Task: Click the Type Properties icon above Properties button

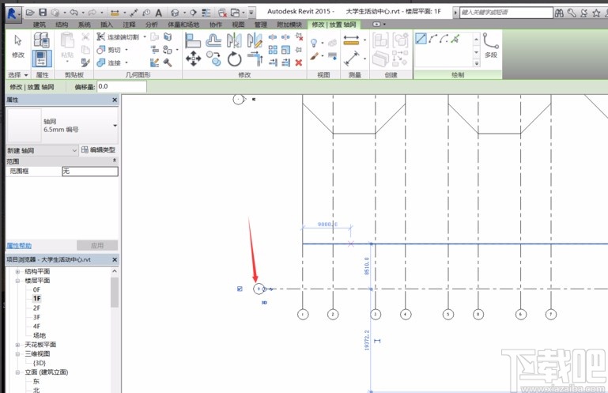Action: coord(41,40)
